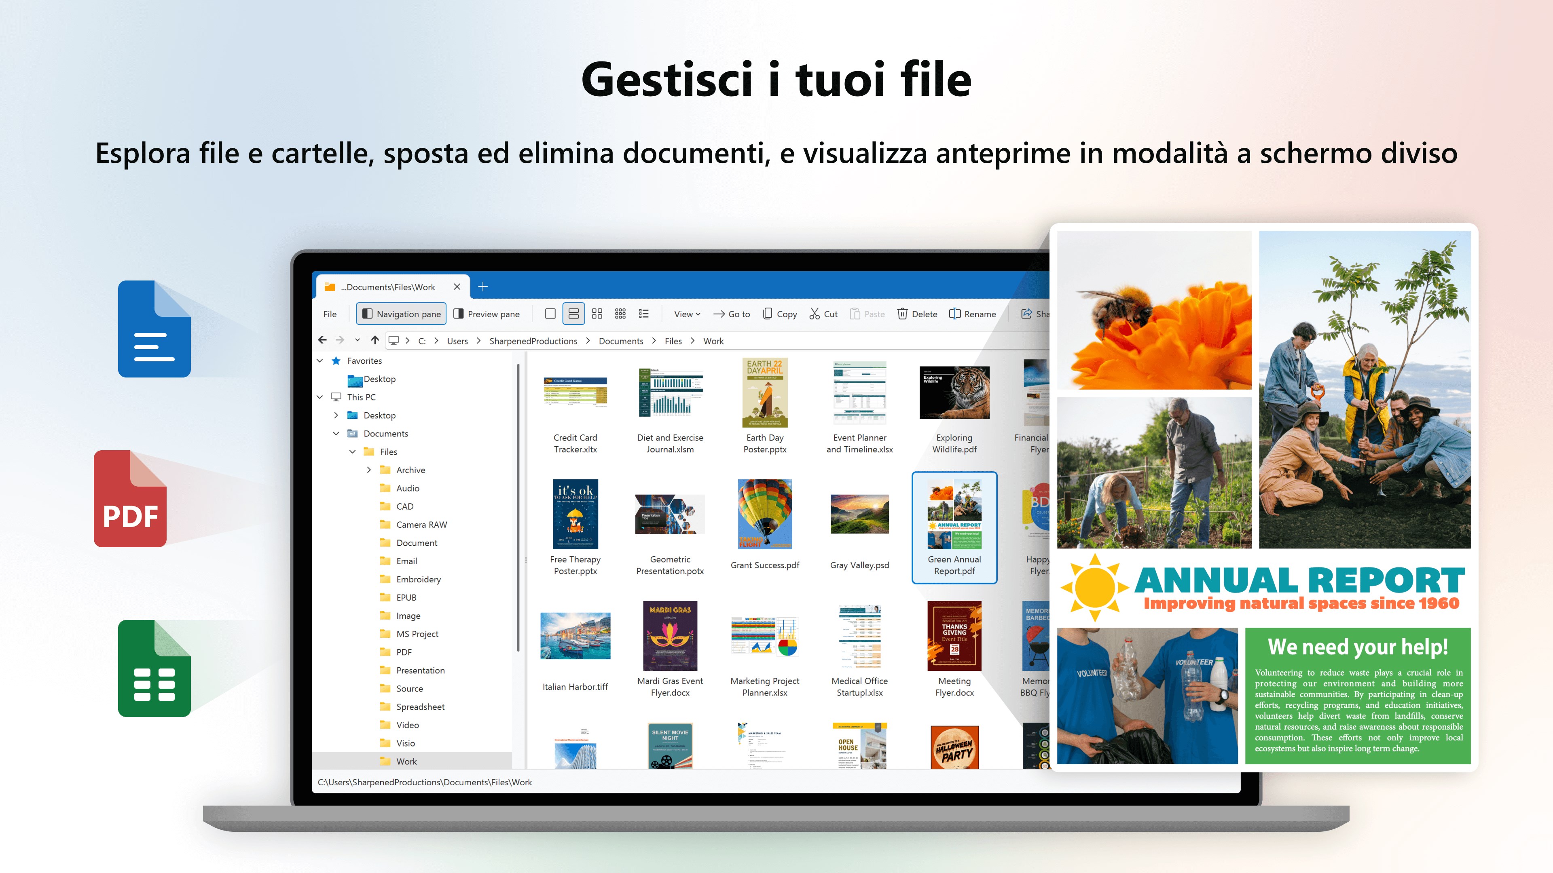Screen dimensions: 1553x873
Task: Click SharpenedProductions in breadcrumb path
Action: (533, 341)
